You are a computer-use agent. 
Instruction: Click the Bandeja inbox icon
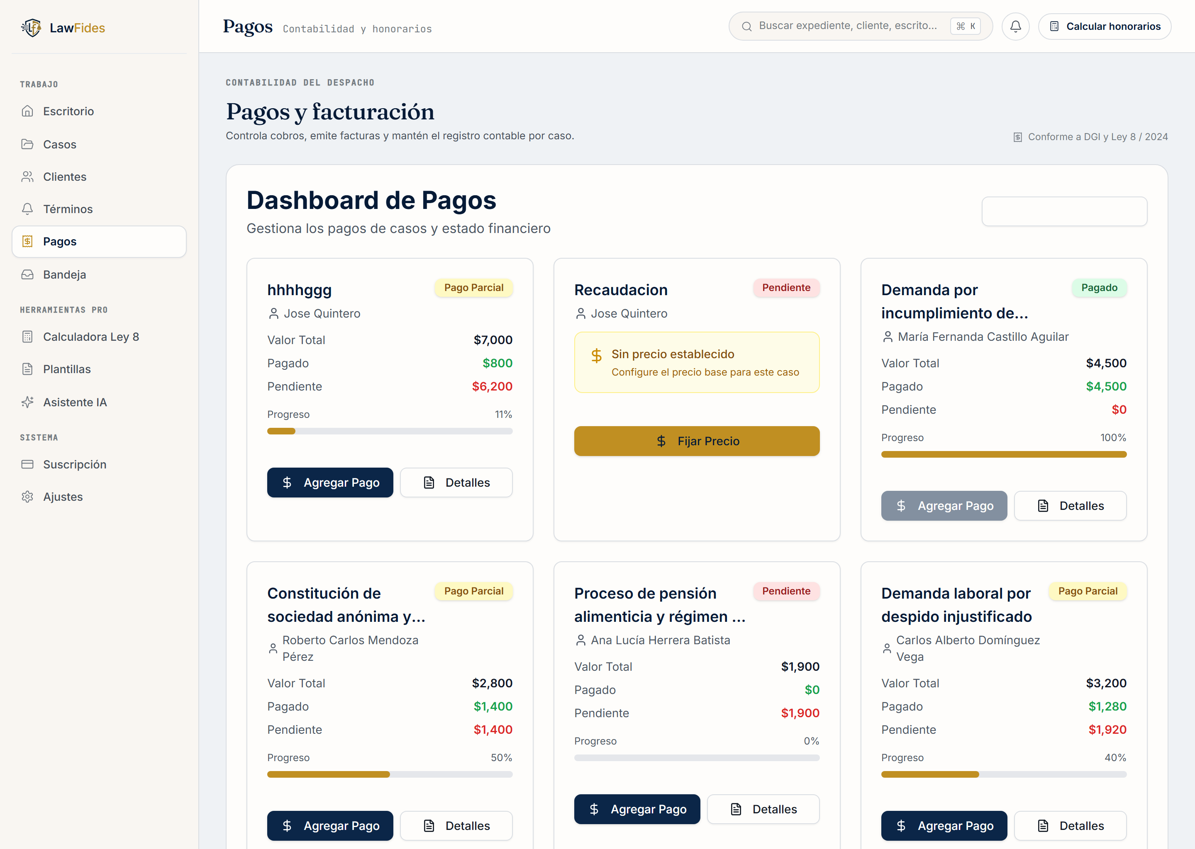pos(27,274)
